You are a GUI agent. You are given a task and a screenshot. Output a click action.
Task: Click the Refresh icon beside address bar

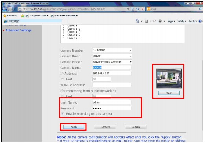tap(137, 9)
